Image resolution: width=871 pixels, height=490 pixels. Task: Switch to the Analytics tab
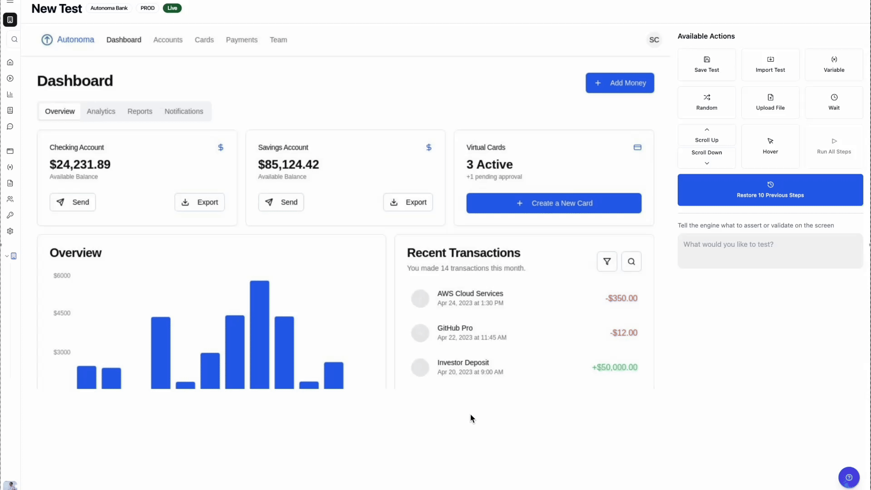(x=101, y=112)
